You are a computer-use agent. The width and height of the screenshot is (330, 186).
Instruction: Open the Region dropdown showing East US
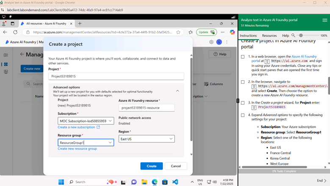coord(147,139)
